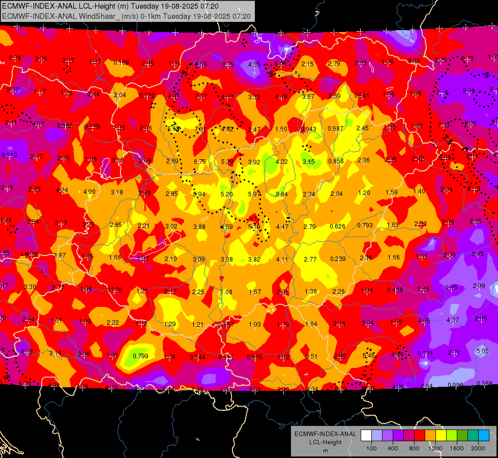Click the light lavender legend swatch
The height and width of the screenshot is (458, 498).
point(376,436)
